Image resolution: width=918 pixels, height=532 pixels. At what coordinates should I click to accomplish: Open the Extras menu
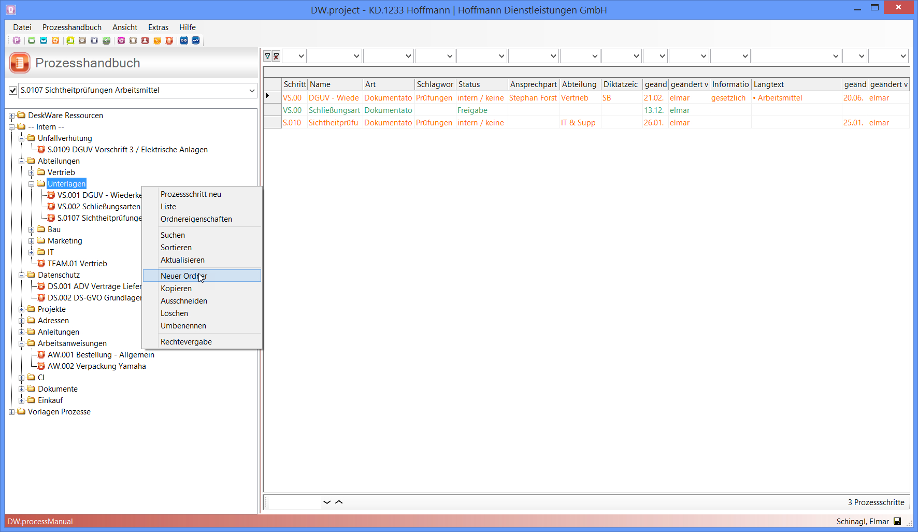tap(158, 27)
